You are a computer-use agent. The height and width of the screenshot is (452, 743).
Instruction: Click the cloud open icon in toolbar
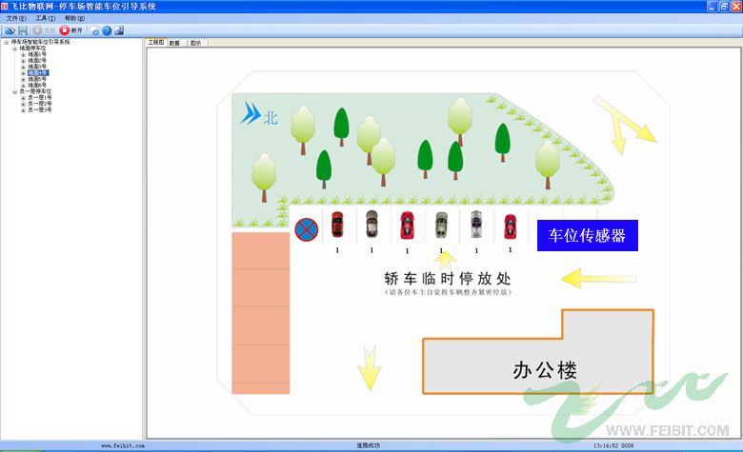point(10,30)
